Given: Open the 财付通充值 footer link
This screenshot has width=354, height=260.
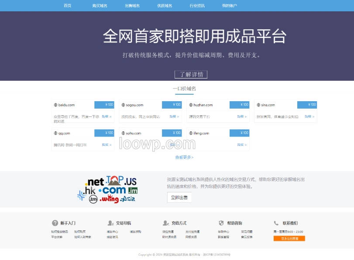Looking at the screenshot, I should [x=169, y=237].
